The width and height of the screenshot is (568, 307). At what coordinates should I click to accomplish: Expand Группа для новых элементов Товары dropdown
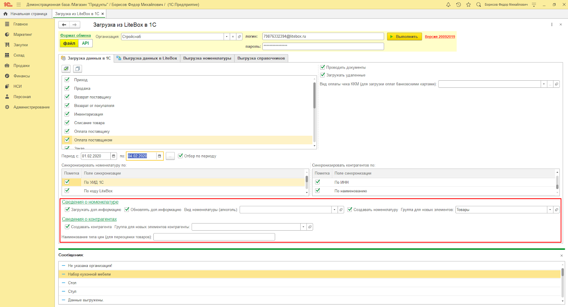click(x=550, y=210)
